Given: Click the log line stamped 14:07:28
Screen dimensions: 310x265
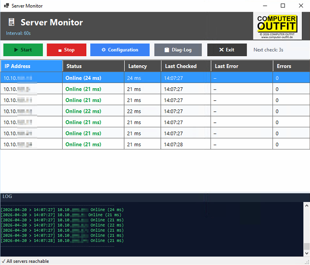Looking at the screenshot, I should (62, 241).
